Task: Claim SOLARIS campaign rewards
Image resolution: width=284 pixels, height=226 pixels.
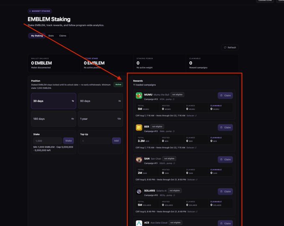Action: (225, 192)
